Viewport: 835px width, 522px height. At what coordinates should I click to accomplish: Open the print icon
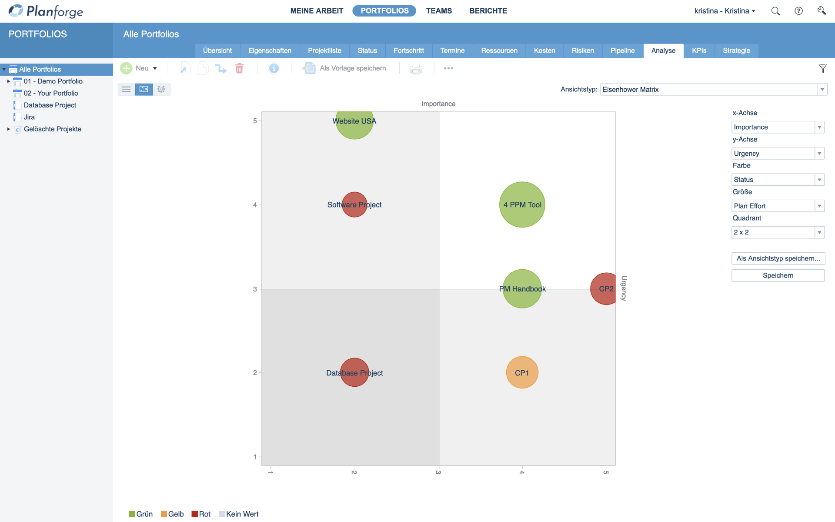pyautogui.click(x=416, y=68)
